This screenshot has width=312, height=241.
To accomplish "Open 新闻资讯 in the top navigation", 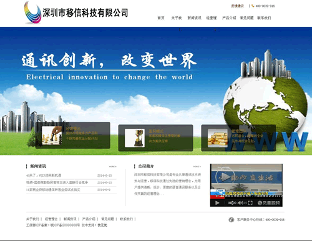I will [x=194, y=18].
